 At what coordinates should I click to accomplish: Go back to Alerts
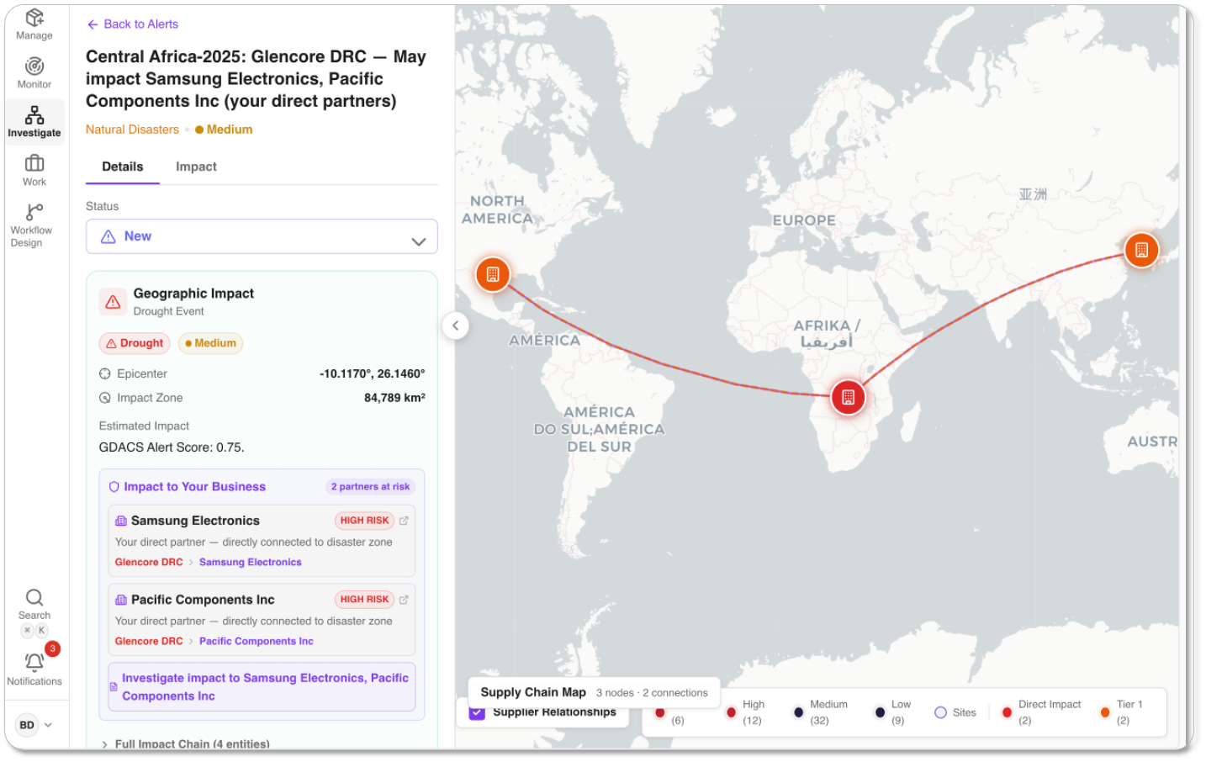(x=133, y=24)
